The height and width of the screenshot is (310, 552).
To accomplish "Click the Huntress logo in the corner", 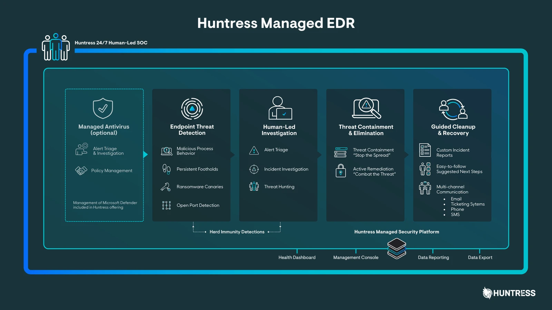I will tap(509, 293).
